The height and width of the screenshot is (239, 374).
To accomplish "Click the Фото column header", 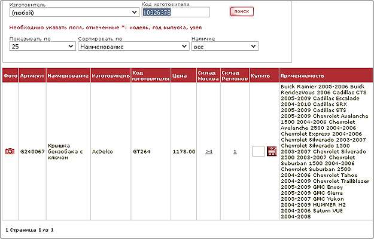I will [10, 76].
